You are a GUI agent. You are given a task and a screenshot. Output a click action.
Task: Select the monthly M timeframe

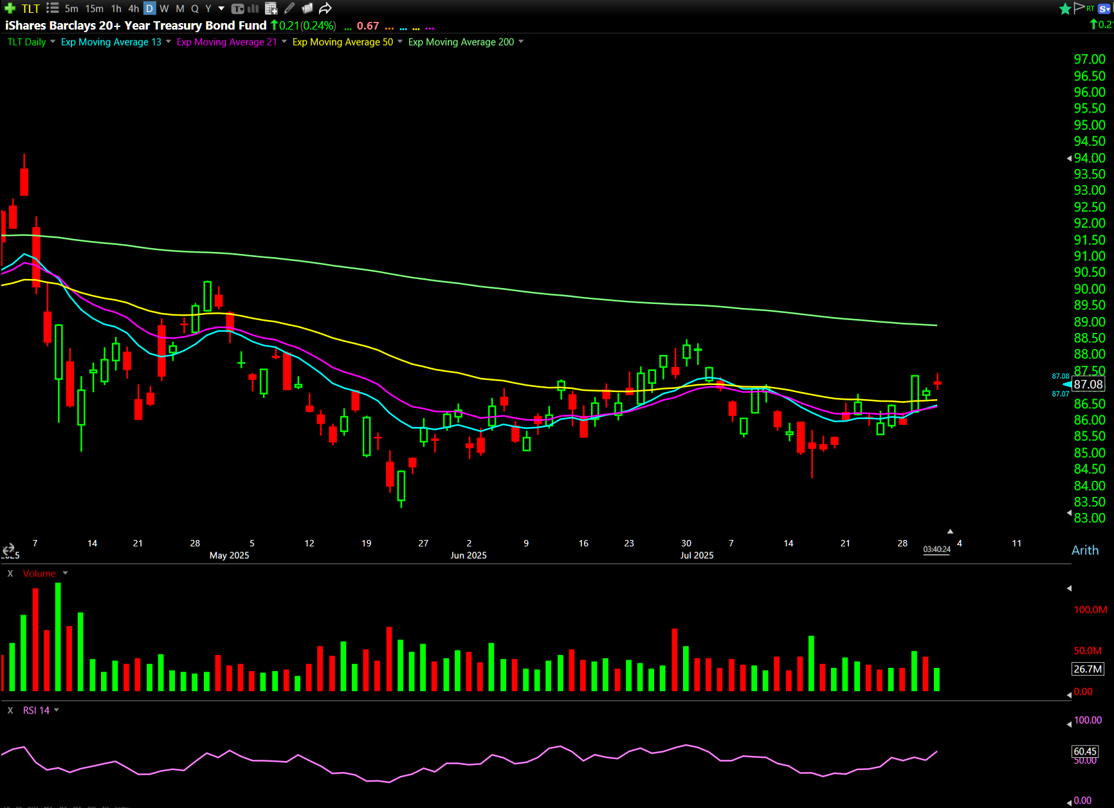[x=180, y=8]
